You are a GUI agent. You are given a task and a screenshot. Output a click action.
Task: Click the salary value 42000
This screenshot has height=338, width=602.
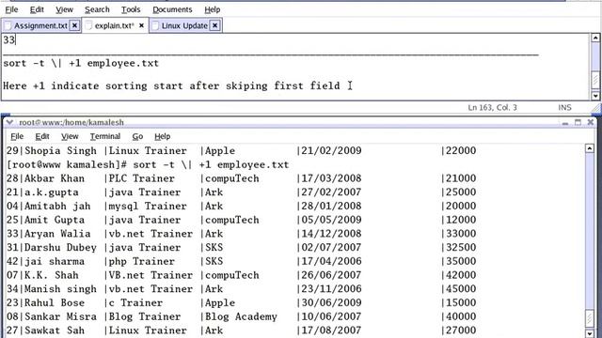(461, 275)
